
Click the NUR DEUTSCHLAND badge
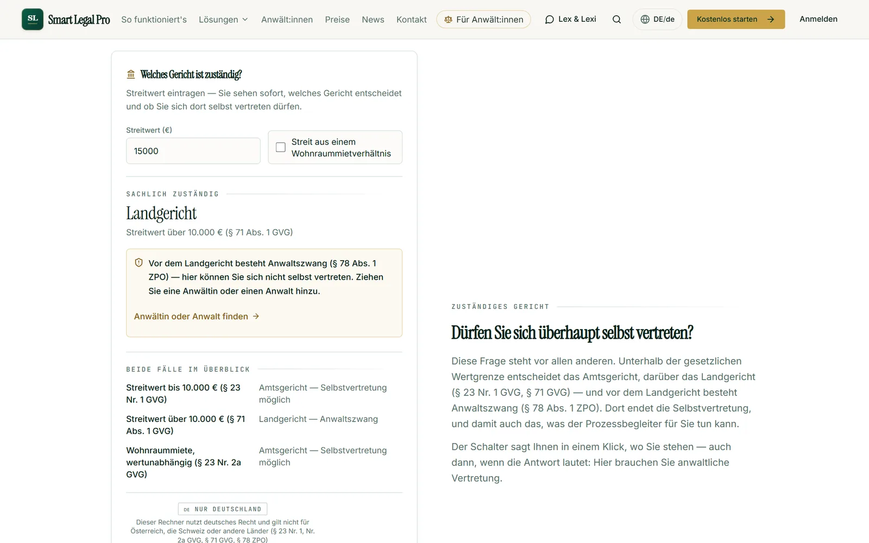pyautogui.click(x=223, y=509)
